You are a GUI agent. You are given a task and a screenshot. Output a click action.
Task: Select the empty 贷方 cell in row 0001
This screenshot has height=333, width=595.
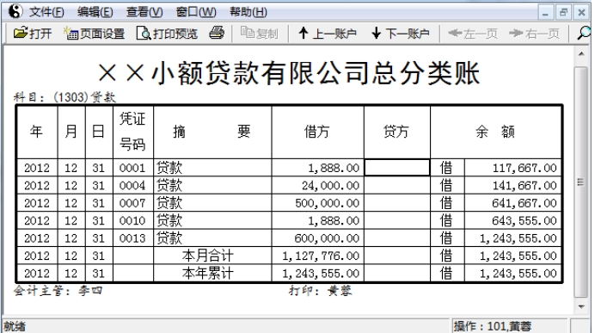(x=397, y=168)
